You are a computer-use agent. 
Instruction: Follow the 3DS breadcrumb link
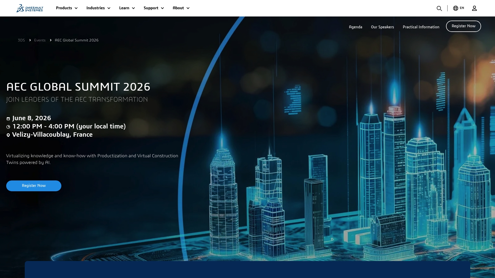[x=21, y=40]
